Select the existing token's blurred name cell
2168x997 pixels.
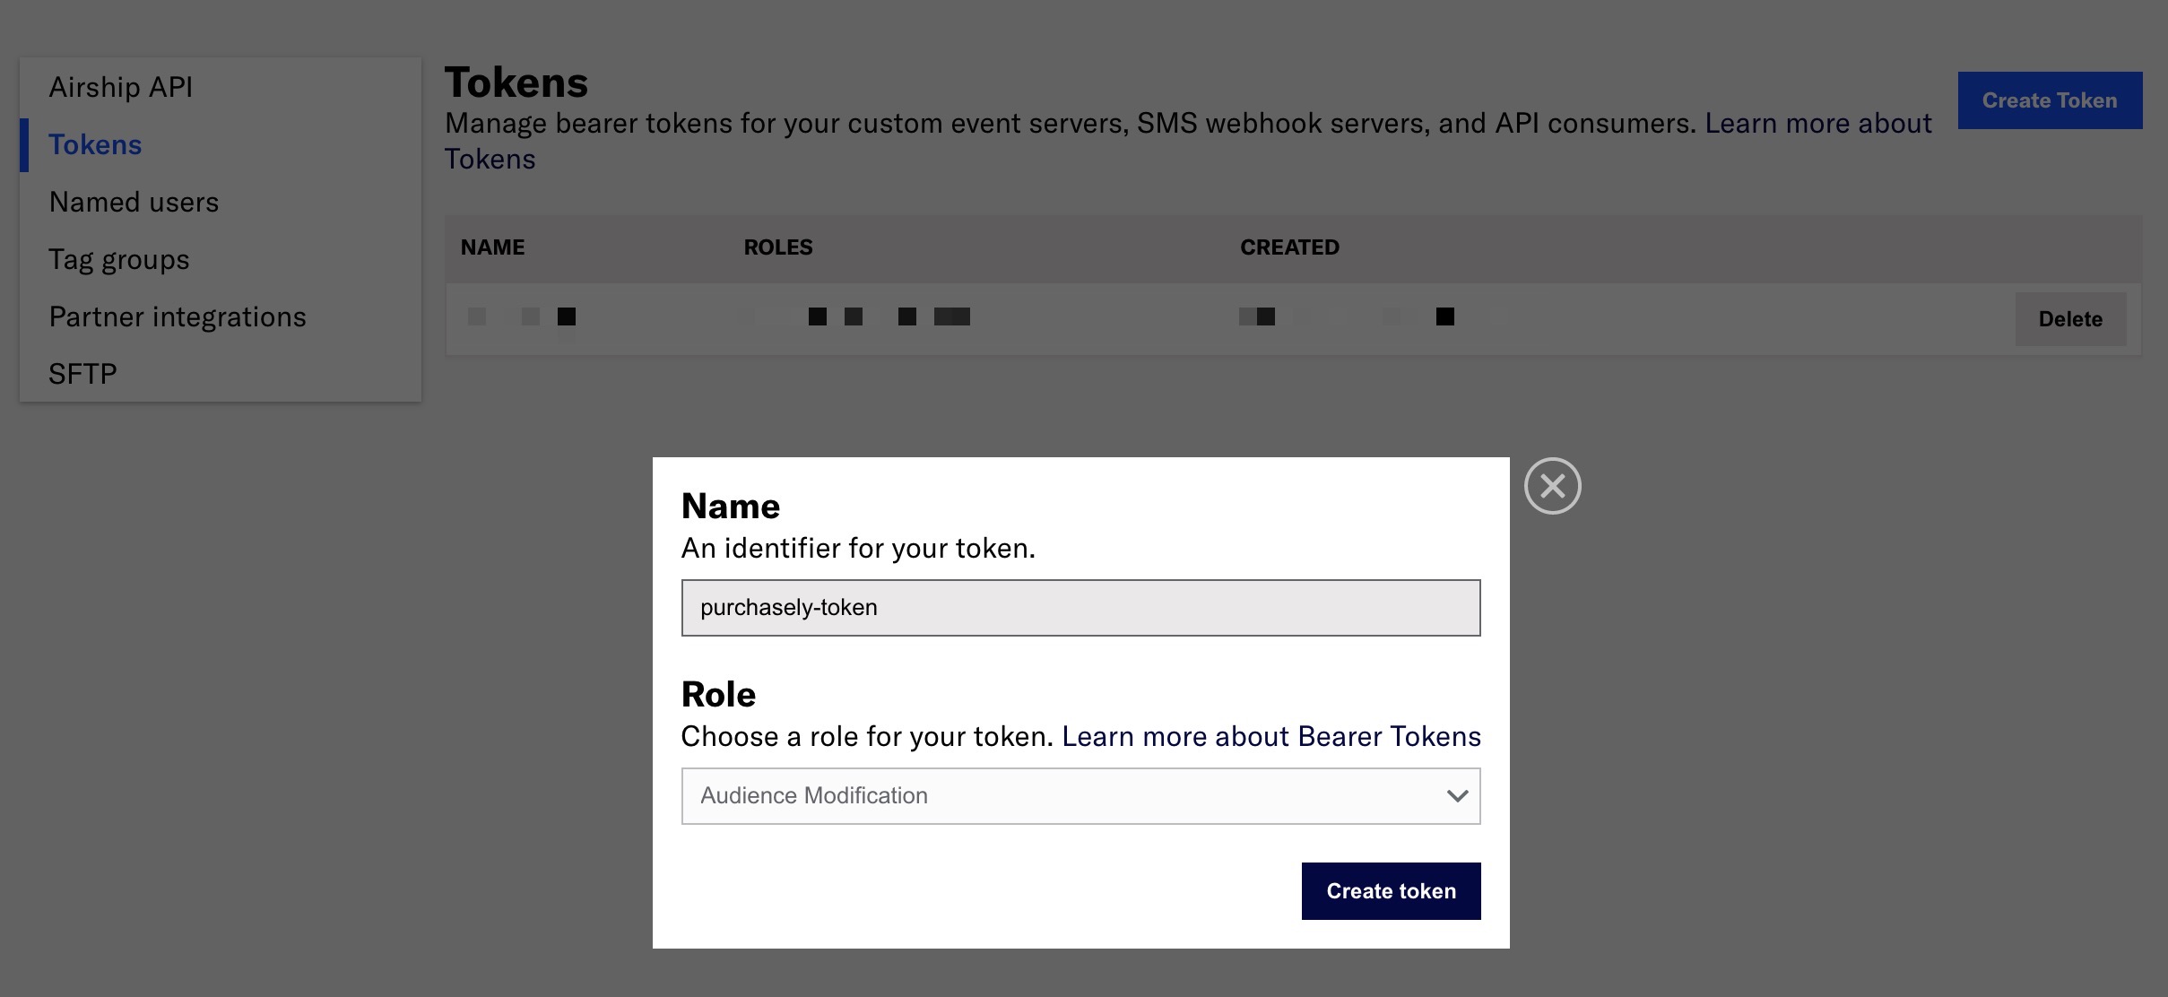point(522,316)
